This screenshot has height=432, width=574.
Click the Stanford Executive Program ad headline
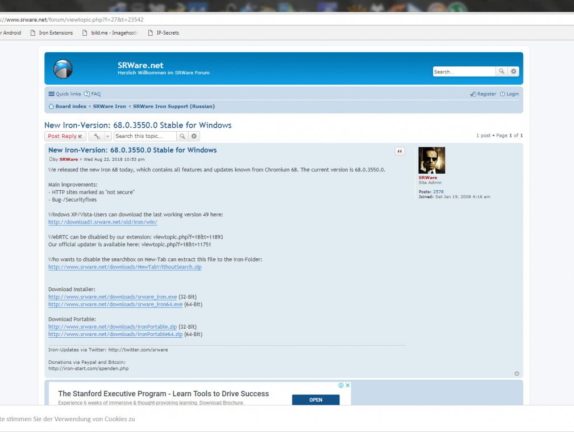click(163, 393)
